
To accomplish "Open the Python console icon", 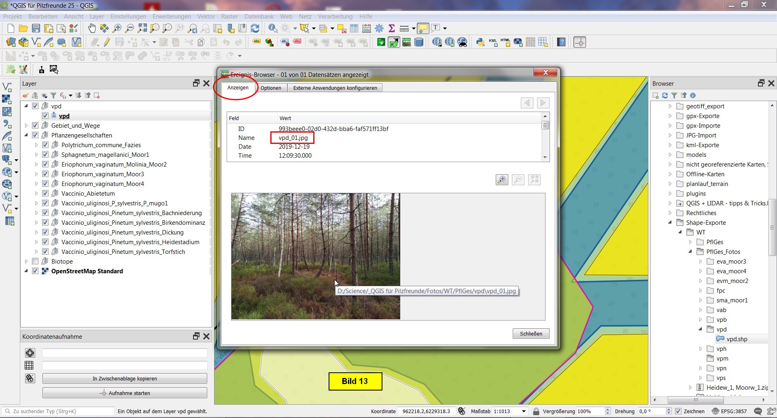I will [x=480, y=42].
